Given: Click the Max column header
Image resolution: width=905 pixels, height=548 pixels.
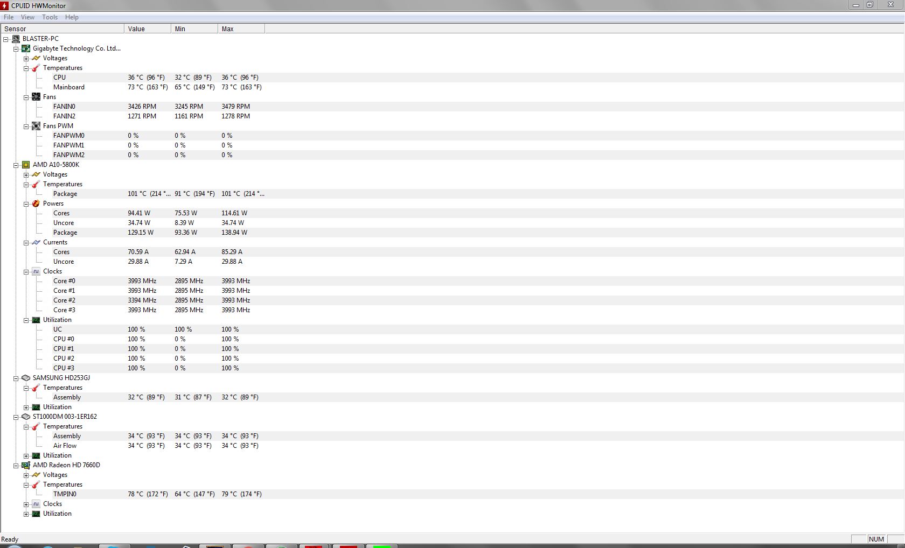Looking at the screenshot, I should [x=241, y=29].
